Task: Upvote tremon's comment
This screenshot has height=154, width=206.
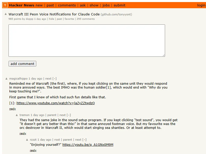Action: [x=17, y=115]
